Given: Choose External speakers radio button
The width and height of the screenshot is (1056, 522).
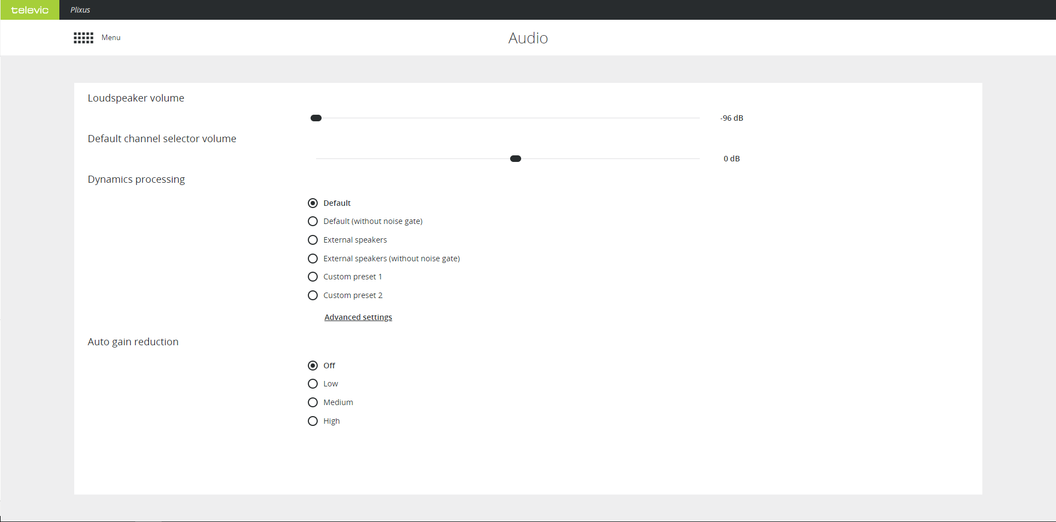Looking at the screenshot, I should click(x=313, y=240).
